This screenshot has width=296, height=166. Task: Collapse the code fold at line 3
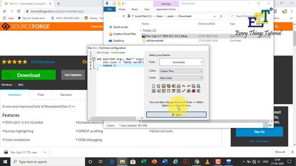tap(93, 59)
